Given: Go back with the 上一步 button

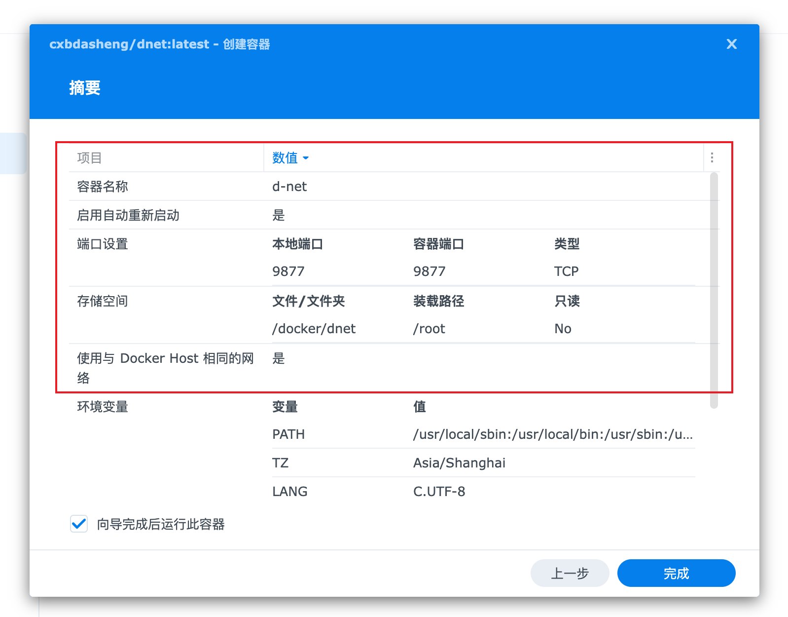Looking at the screenshot, I should point(570,573).
